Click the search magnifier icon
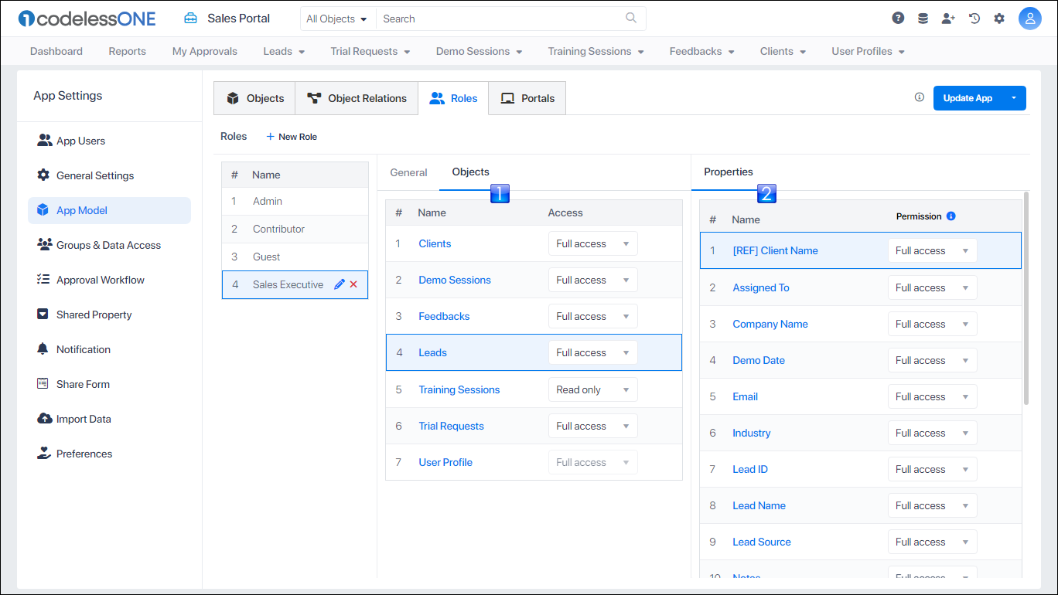1058x595 pixels. coord(631,18)
